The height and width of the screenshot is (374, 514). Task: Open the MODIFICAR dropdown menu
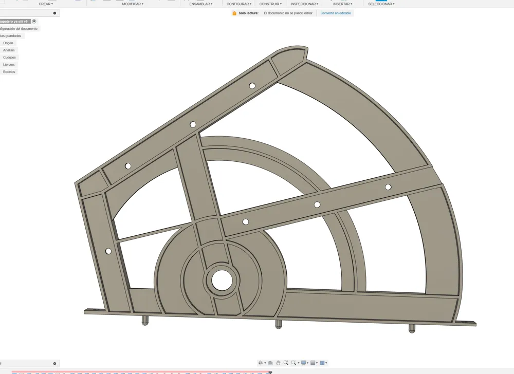point(133,4)
